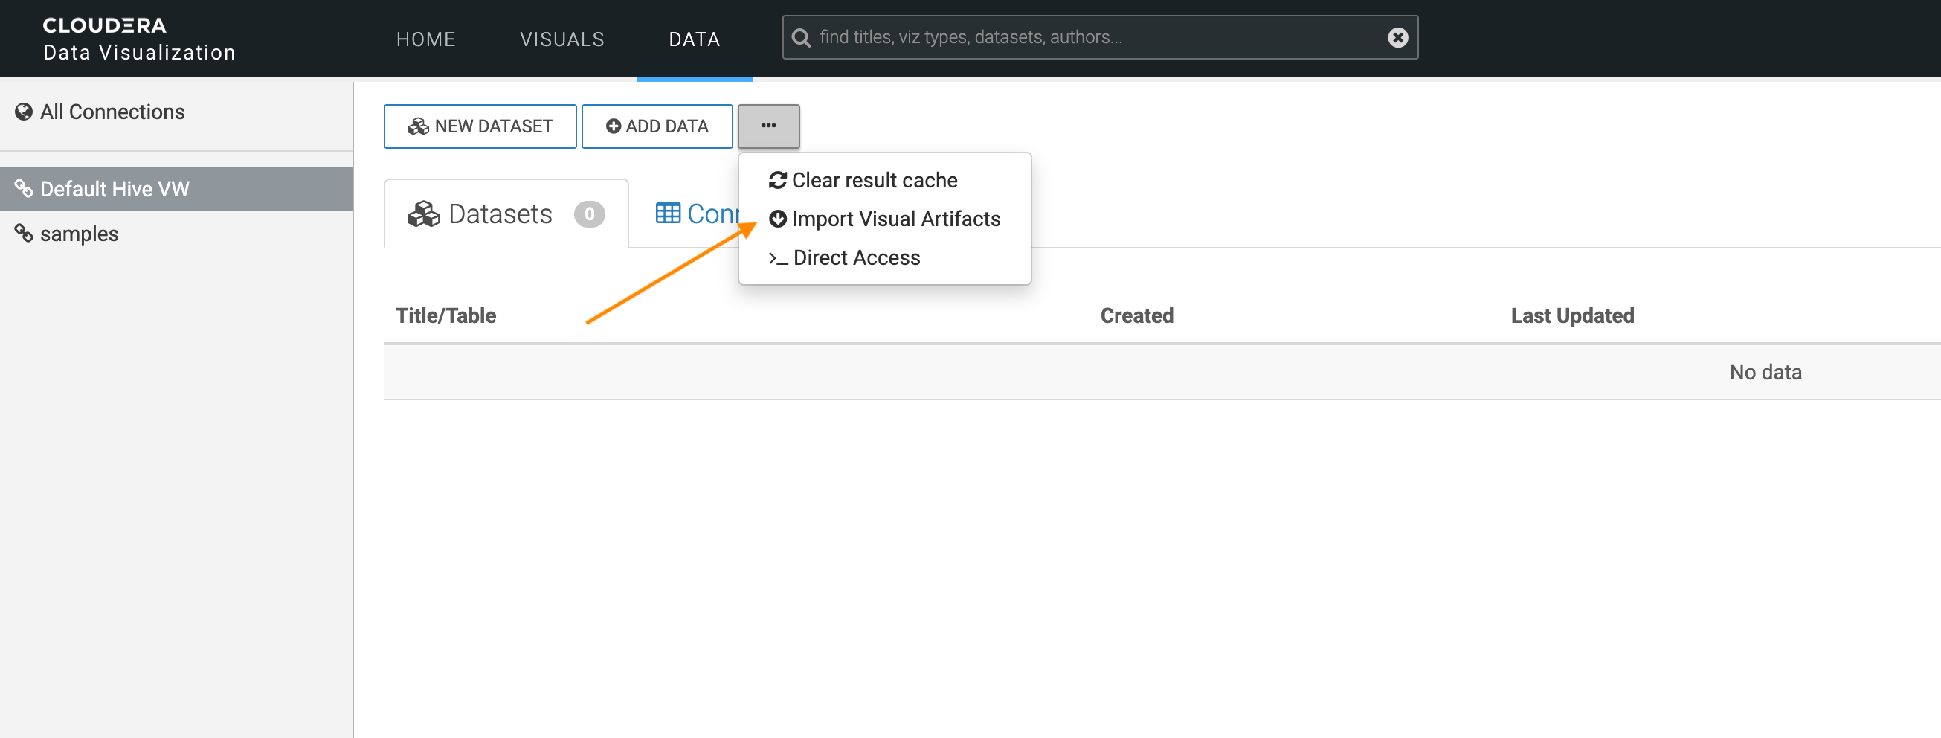
Task: Choose Direct Access from the open menu
Action: [x=857, y=258]
